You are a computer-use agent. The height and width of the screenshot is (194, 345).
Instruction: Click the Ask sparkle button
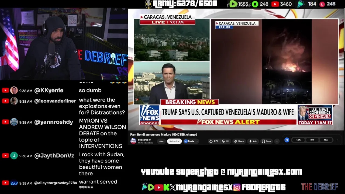pyautogui.click(x=253, y=141)
